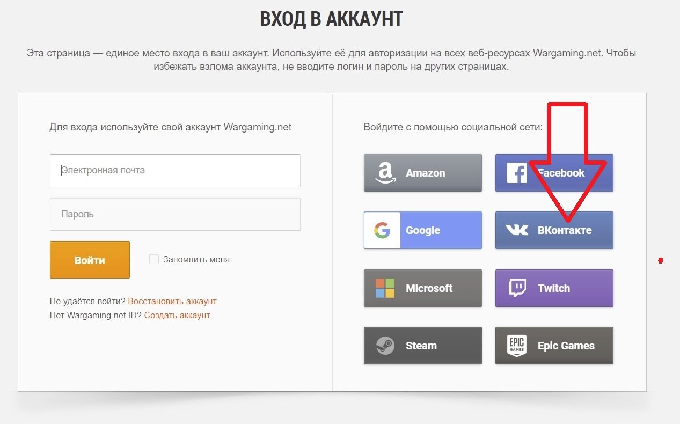The height and width of the screenshot is (424, 680).
Task: Click the Facebook 'f' logo icon
Action: coord(516,173)
